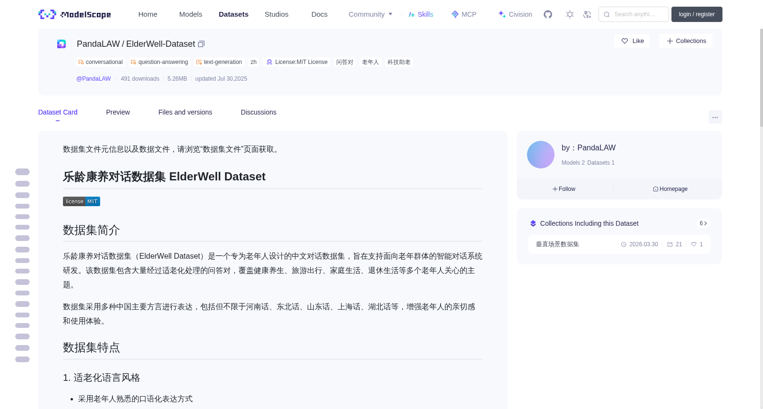Click the Datasets 1 count text
The height and width of the screenshot is (409, 763).
(x=601, y=163)
